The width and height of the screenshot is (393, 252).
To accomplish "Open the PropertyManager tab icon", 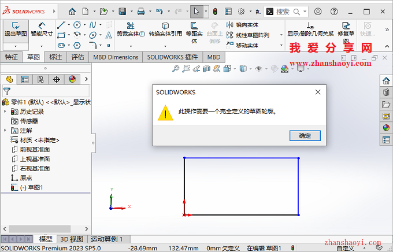I will click(25, 79).
